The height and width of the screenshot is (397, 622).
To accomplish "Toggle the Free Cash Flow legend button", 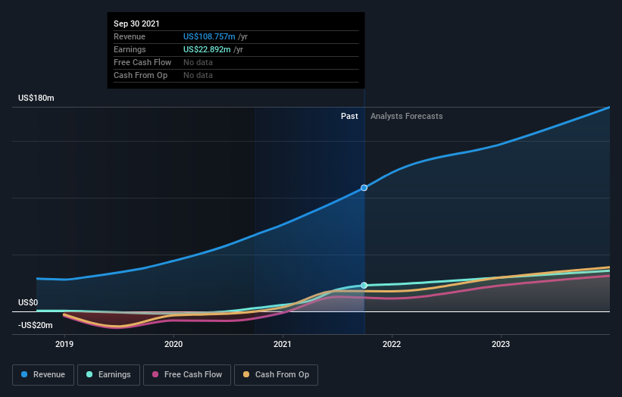I will click(x=187, y=375).
